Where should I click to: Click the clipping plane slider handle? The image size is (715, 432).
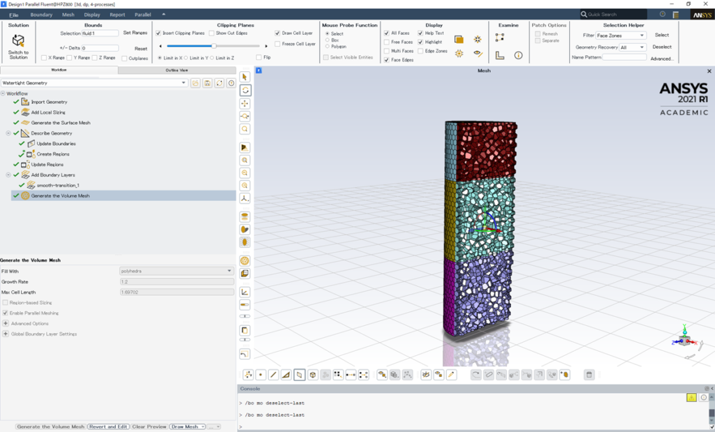pos(214,46)
